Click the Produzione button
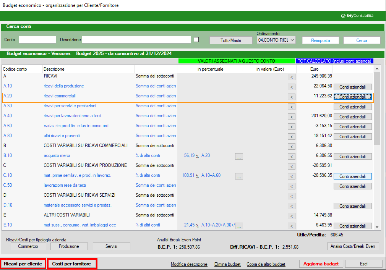The image size is (386, 270). pyautogui.click(x=69, y=246)
